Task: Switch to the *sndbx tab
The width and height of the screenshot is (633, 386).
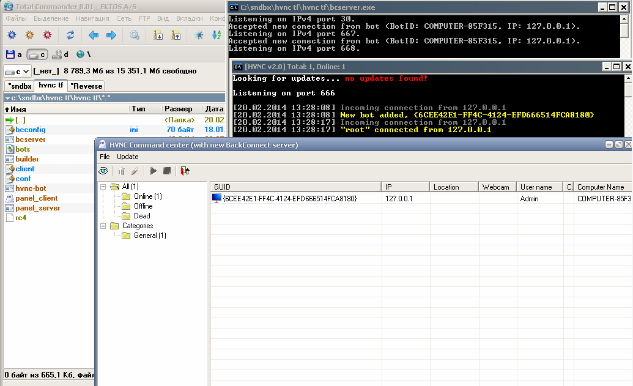Action: pyautogui.click(x=20, y=86)
